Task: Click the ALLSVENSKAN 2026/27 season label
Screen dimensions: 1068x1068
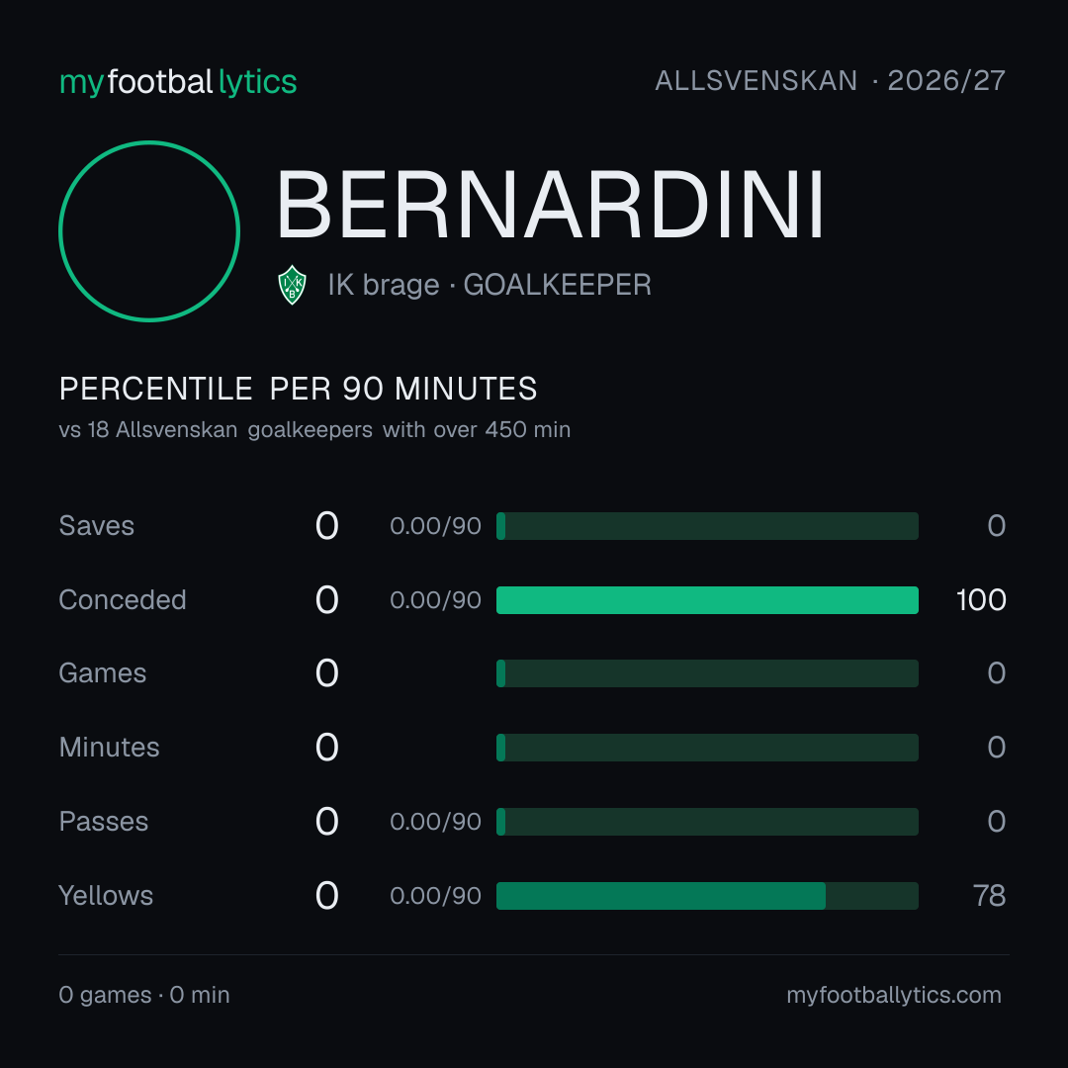Action: point(830,81)
